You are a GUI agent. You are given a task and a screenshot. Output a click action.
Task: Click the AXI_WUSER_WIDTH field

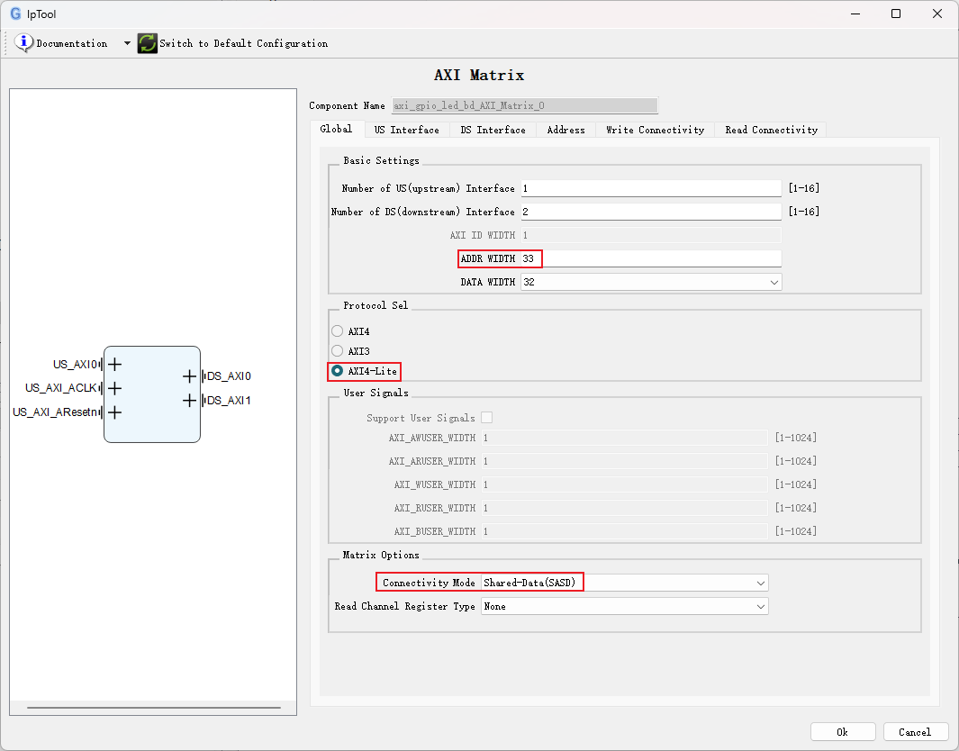point(624,484)
